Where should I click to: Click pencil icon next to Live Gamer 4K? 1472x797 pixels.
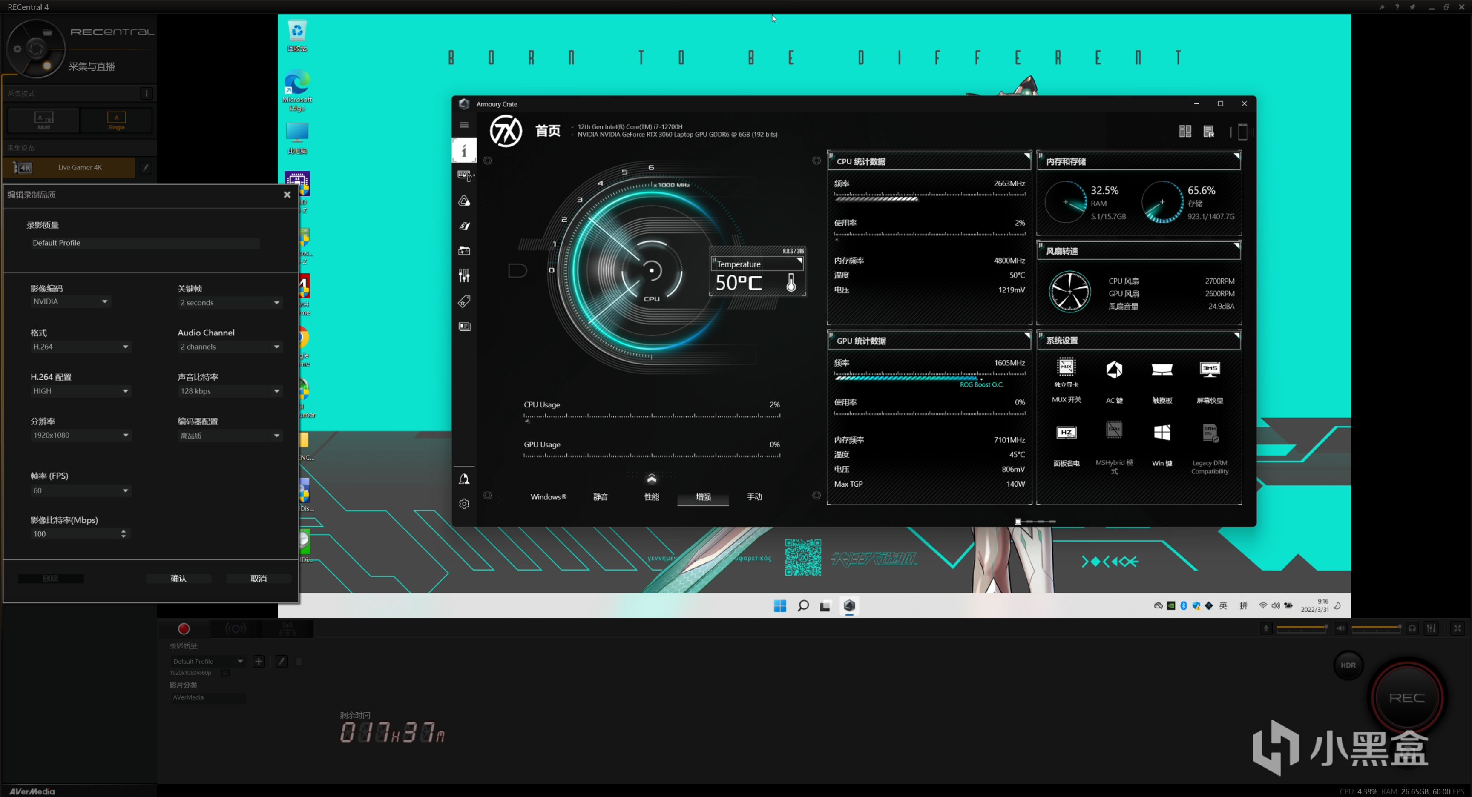[146, 167]
